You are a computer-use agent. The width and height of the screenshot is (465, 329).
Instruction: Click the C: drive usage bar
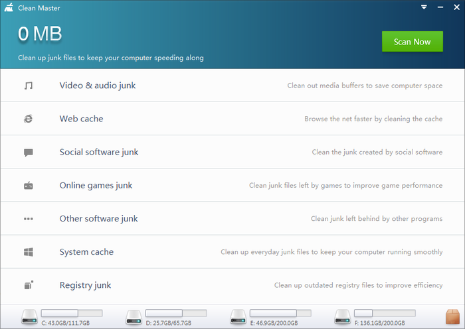coord(72,313)
